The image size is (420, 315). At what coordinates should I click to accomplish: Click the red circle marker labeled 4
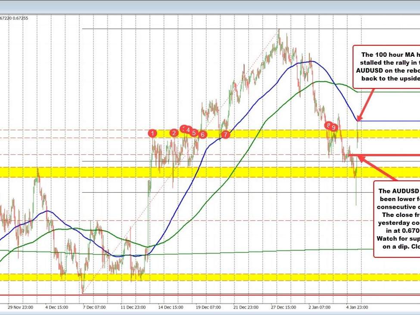[x=188, y=130]
